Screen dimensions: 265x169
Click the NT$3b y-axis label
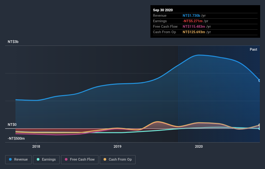coord(13,42)
